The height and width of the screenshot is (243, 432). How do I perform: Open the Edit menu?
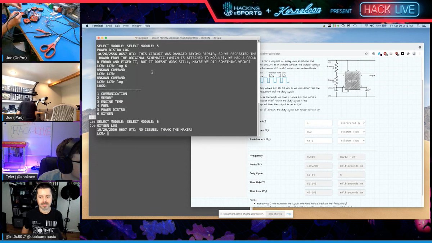(x=117, y=26)
